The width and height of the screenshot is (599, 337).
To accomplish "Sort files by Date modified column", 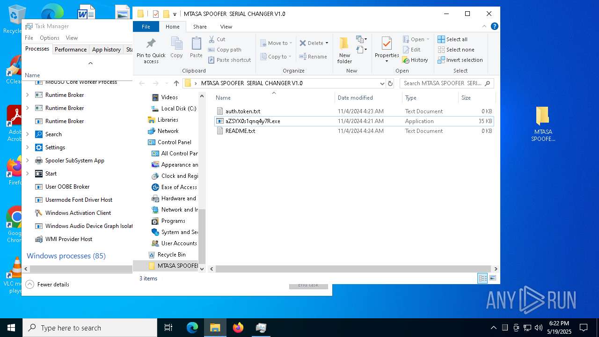I will click(368, 98).
